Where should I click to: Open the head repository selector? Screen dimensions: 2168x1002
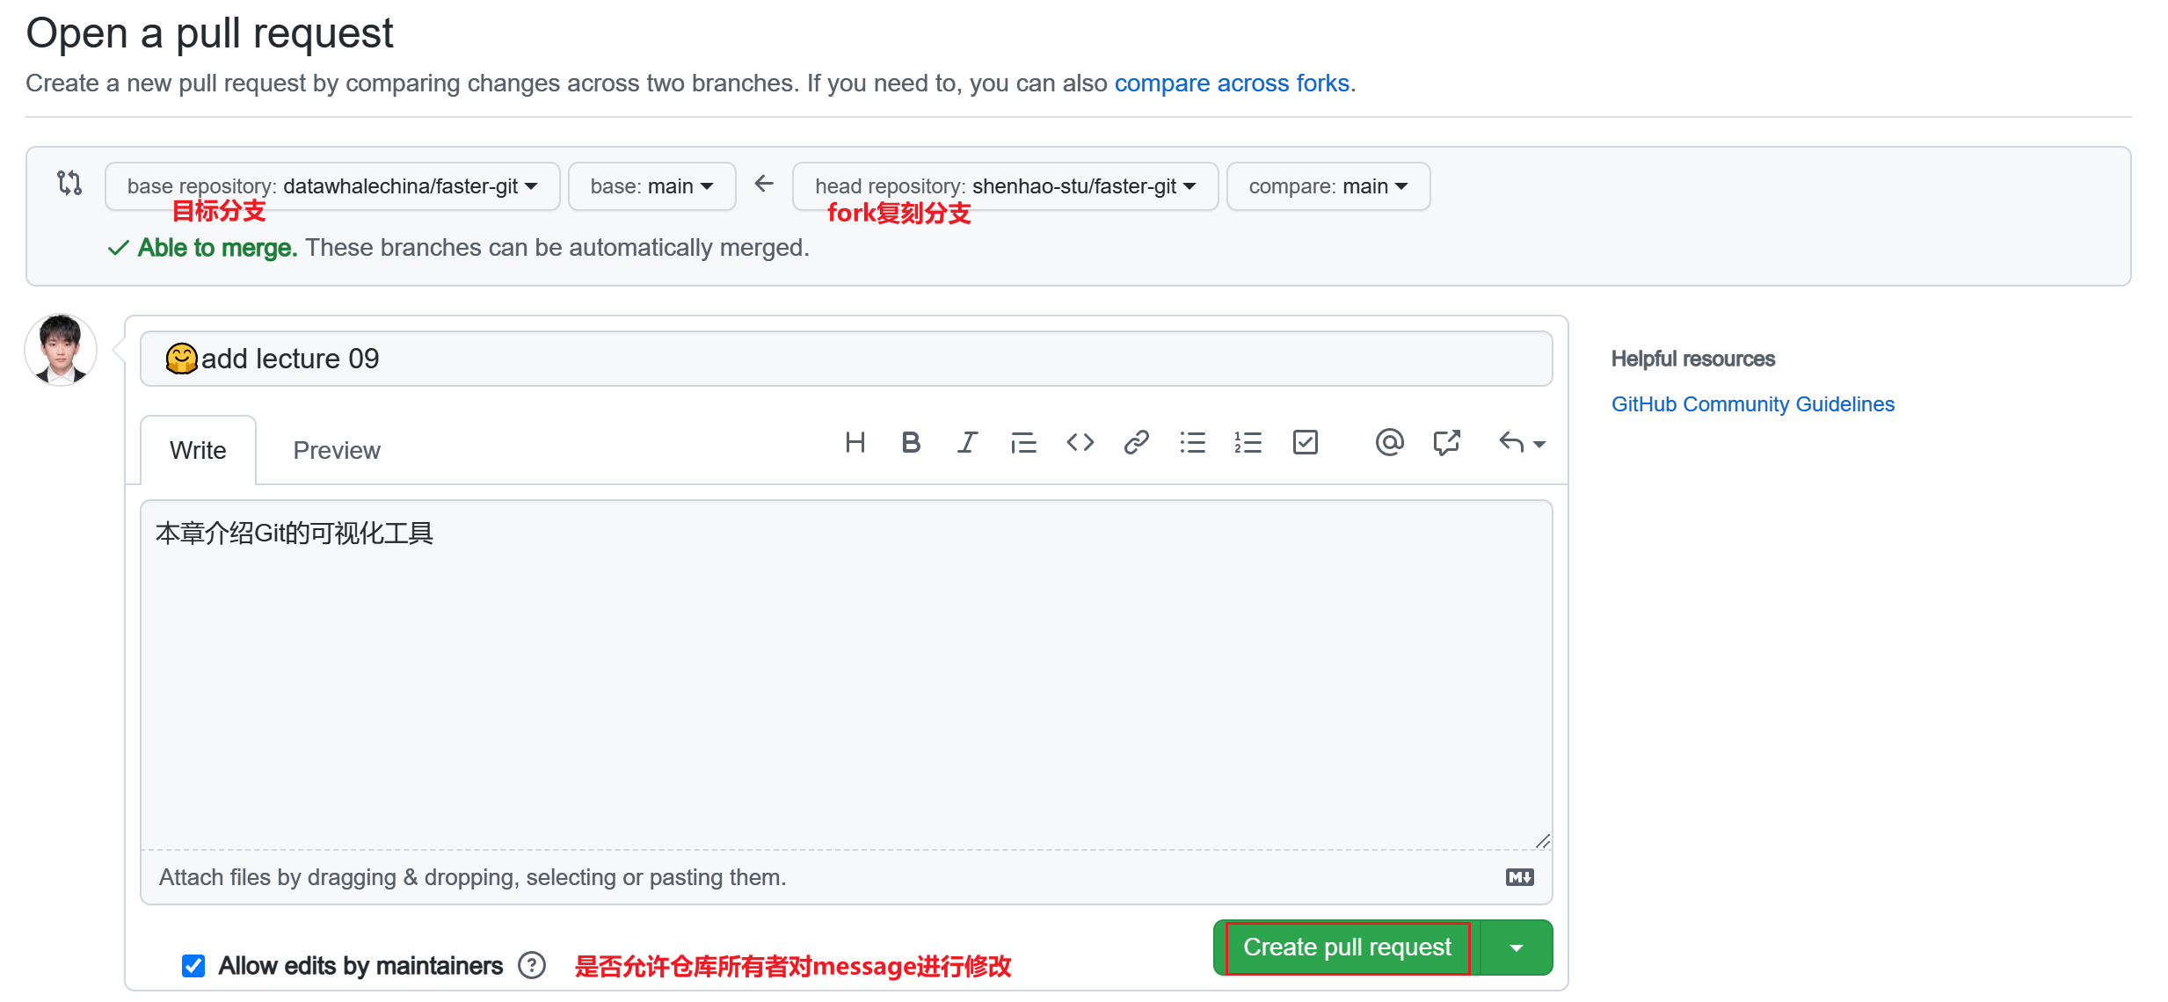tap(1006, 185)
